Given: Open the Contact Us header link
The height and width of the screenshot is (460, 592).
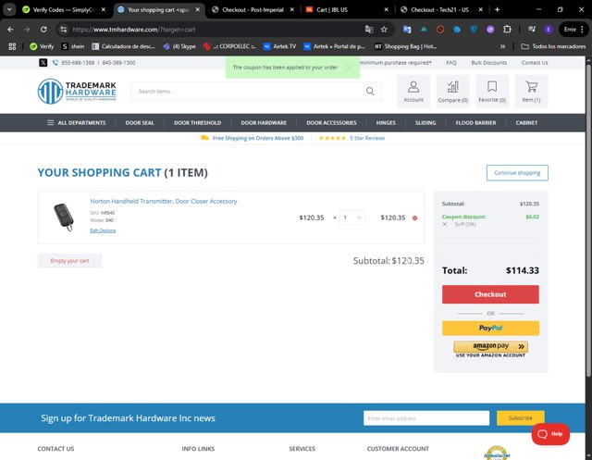Looking at the screenshot, I should pyautogui.click(x=535, y=63).
